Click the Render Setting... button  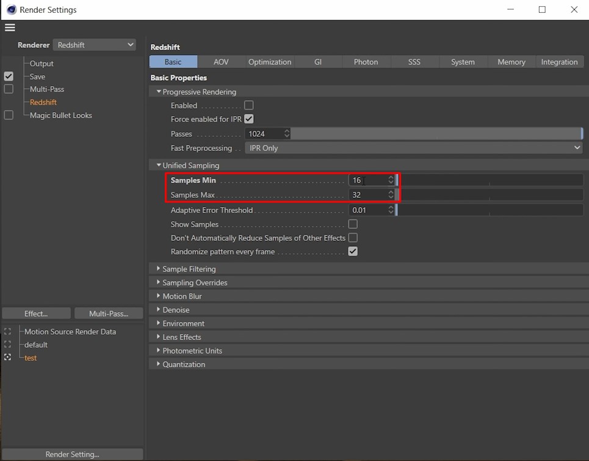[72, 454]
